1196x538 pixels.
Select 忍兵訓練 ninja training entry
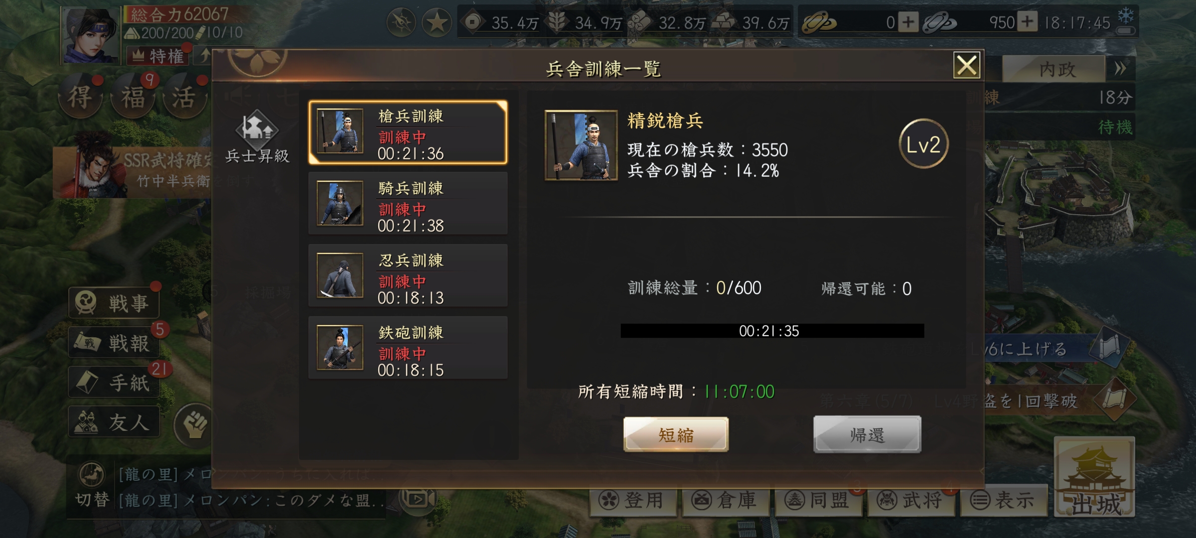click(408, 275)
